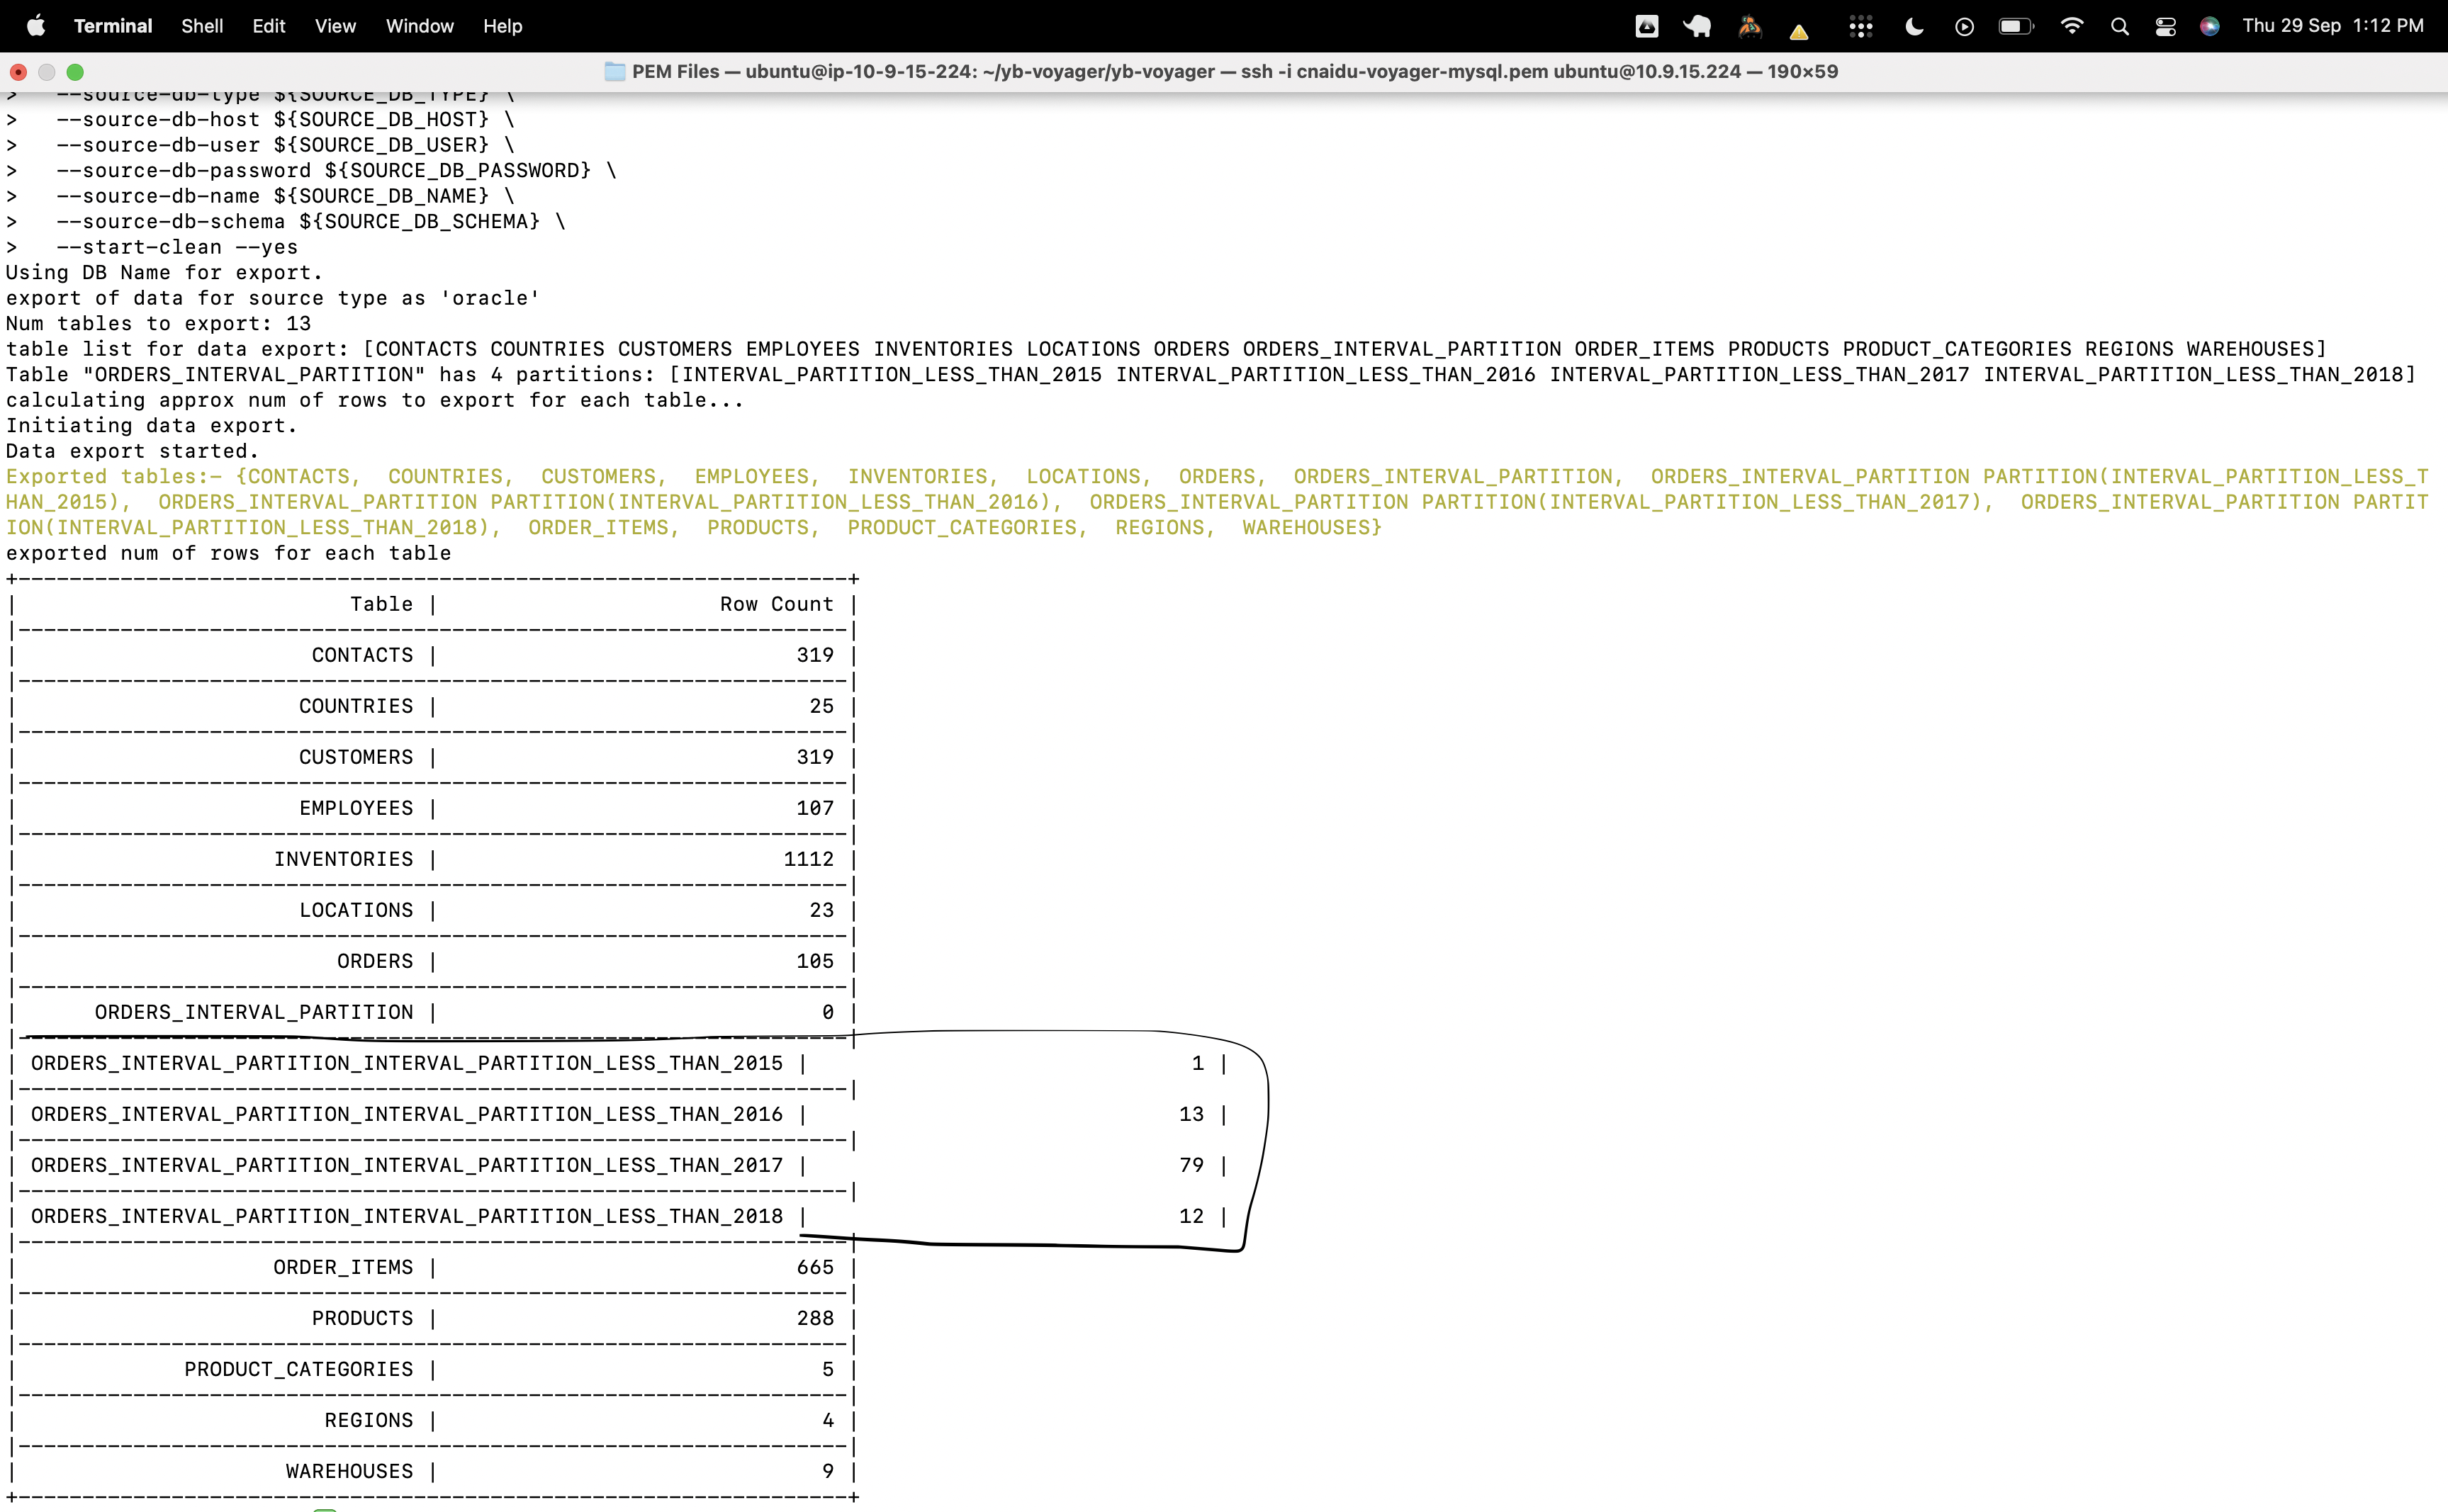Image resolution: width=2448 pixels, height=1512 pixels.
Task: Click the ORDERS row count 105
Action: point(815,961)
